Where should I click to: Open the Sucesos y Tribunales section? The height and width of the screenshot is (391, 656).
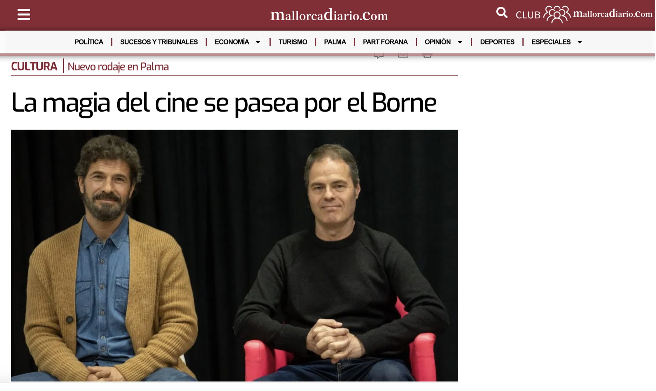coord(159,42)
